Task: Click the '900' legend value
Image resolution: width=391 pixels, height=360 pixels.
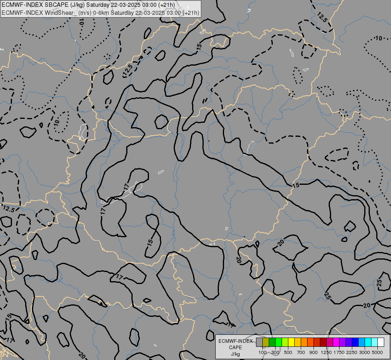Action: tap(314, 352)
